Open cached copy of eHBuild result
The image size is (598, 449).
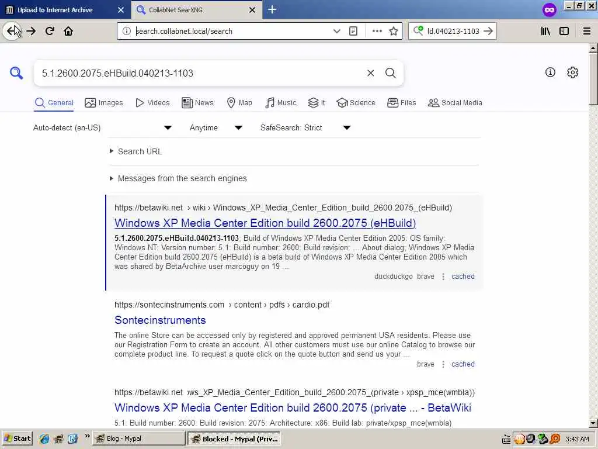pos(463,277)
